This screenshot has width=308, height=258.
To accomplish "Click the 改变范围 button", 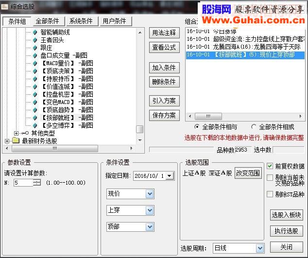I will pos(248,173).
